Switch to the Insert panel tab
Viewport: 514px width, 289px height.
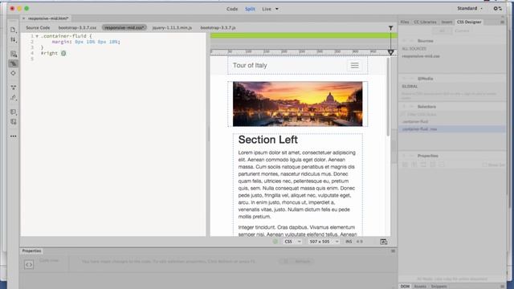point(447,22)
